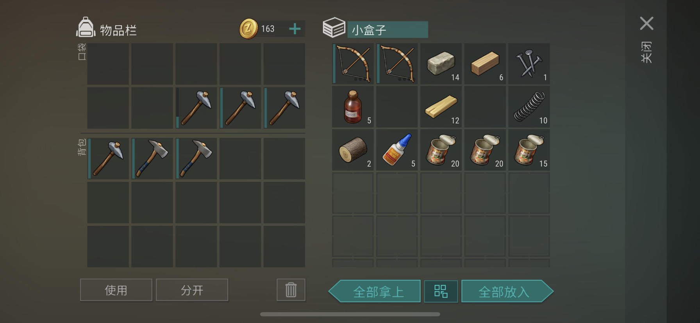Select the pine log stack of 2
700x323 pixels.
[x=353, y=150]
